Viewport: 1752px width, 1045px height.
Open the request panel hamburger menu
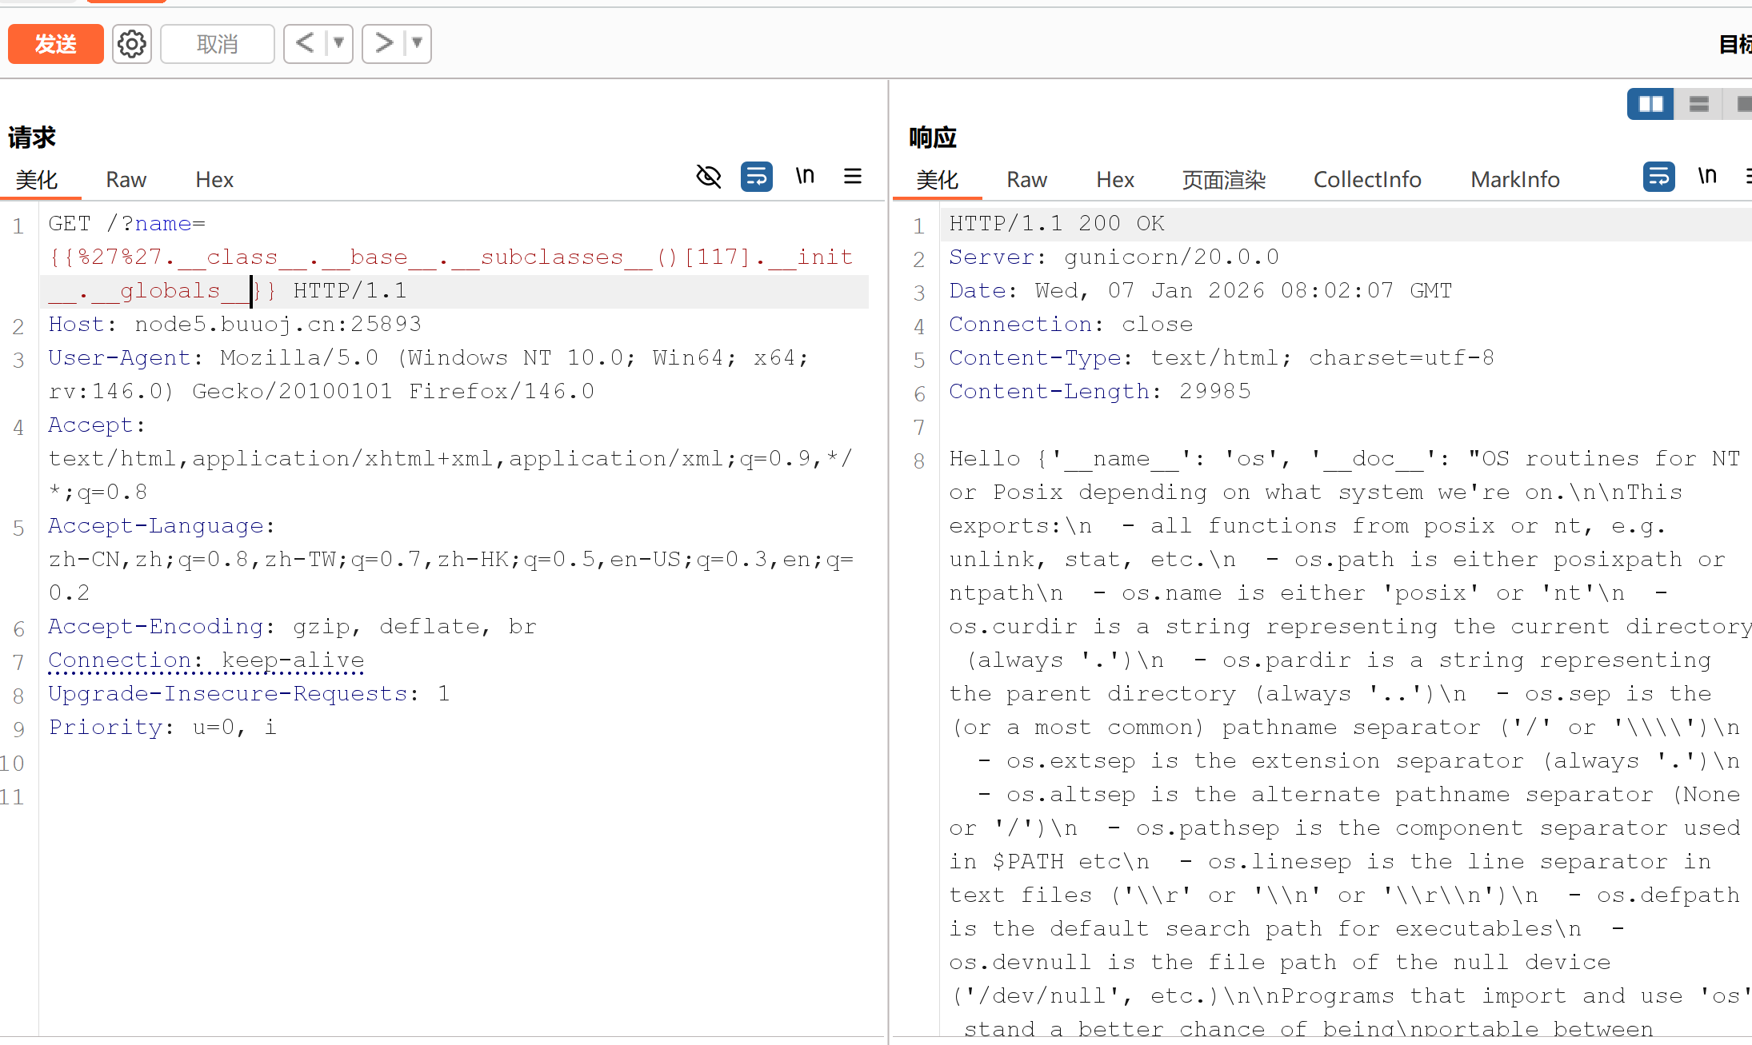point(853,176)
